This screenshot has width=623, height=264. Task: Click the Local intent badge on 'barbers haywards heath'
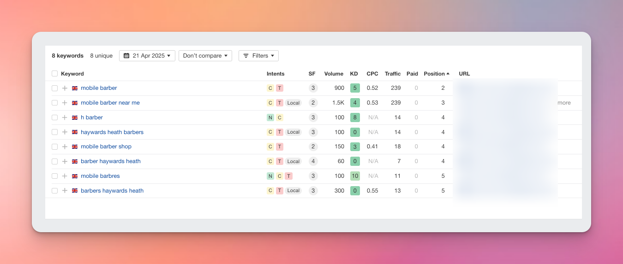294,191
